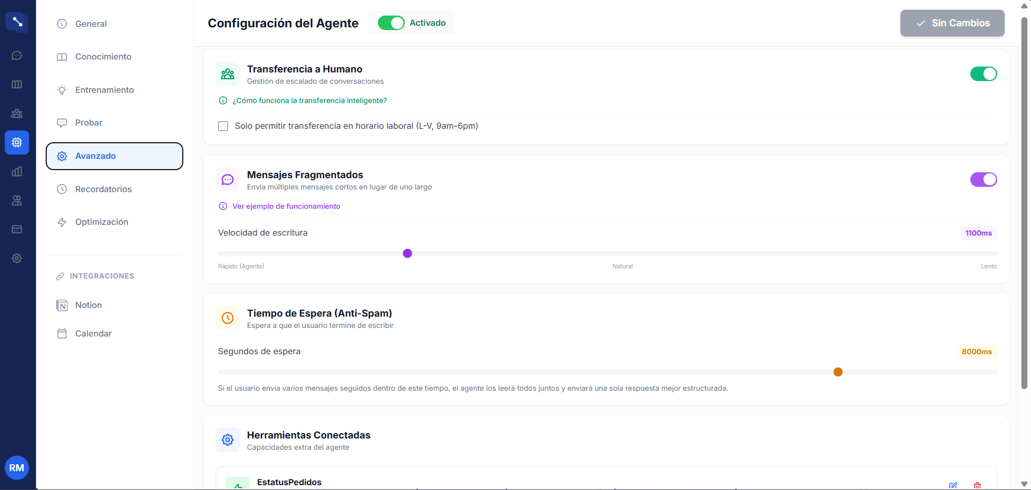Open the Conocimiento section

(103, 57)
